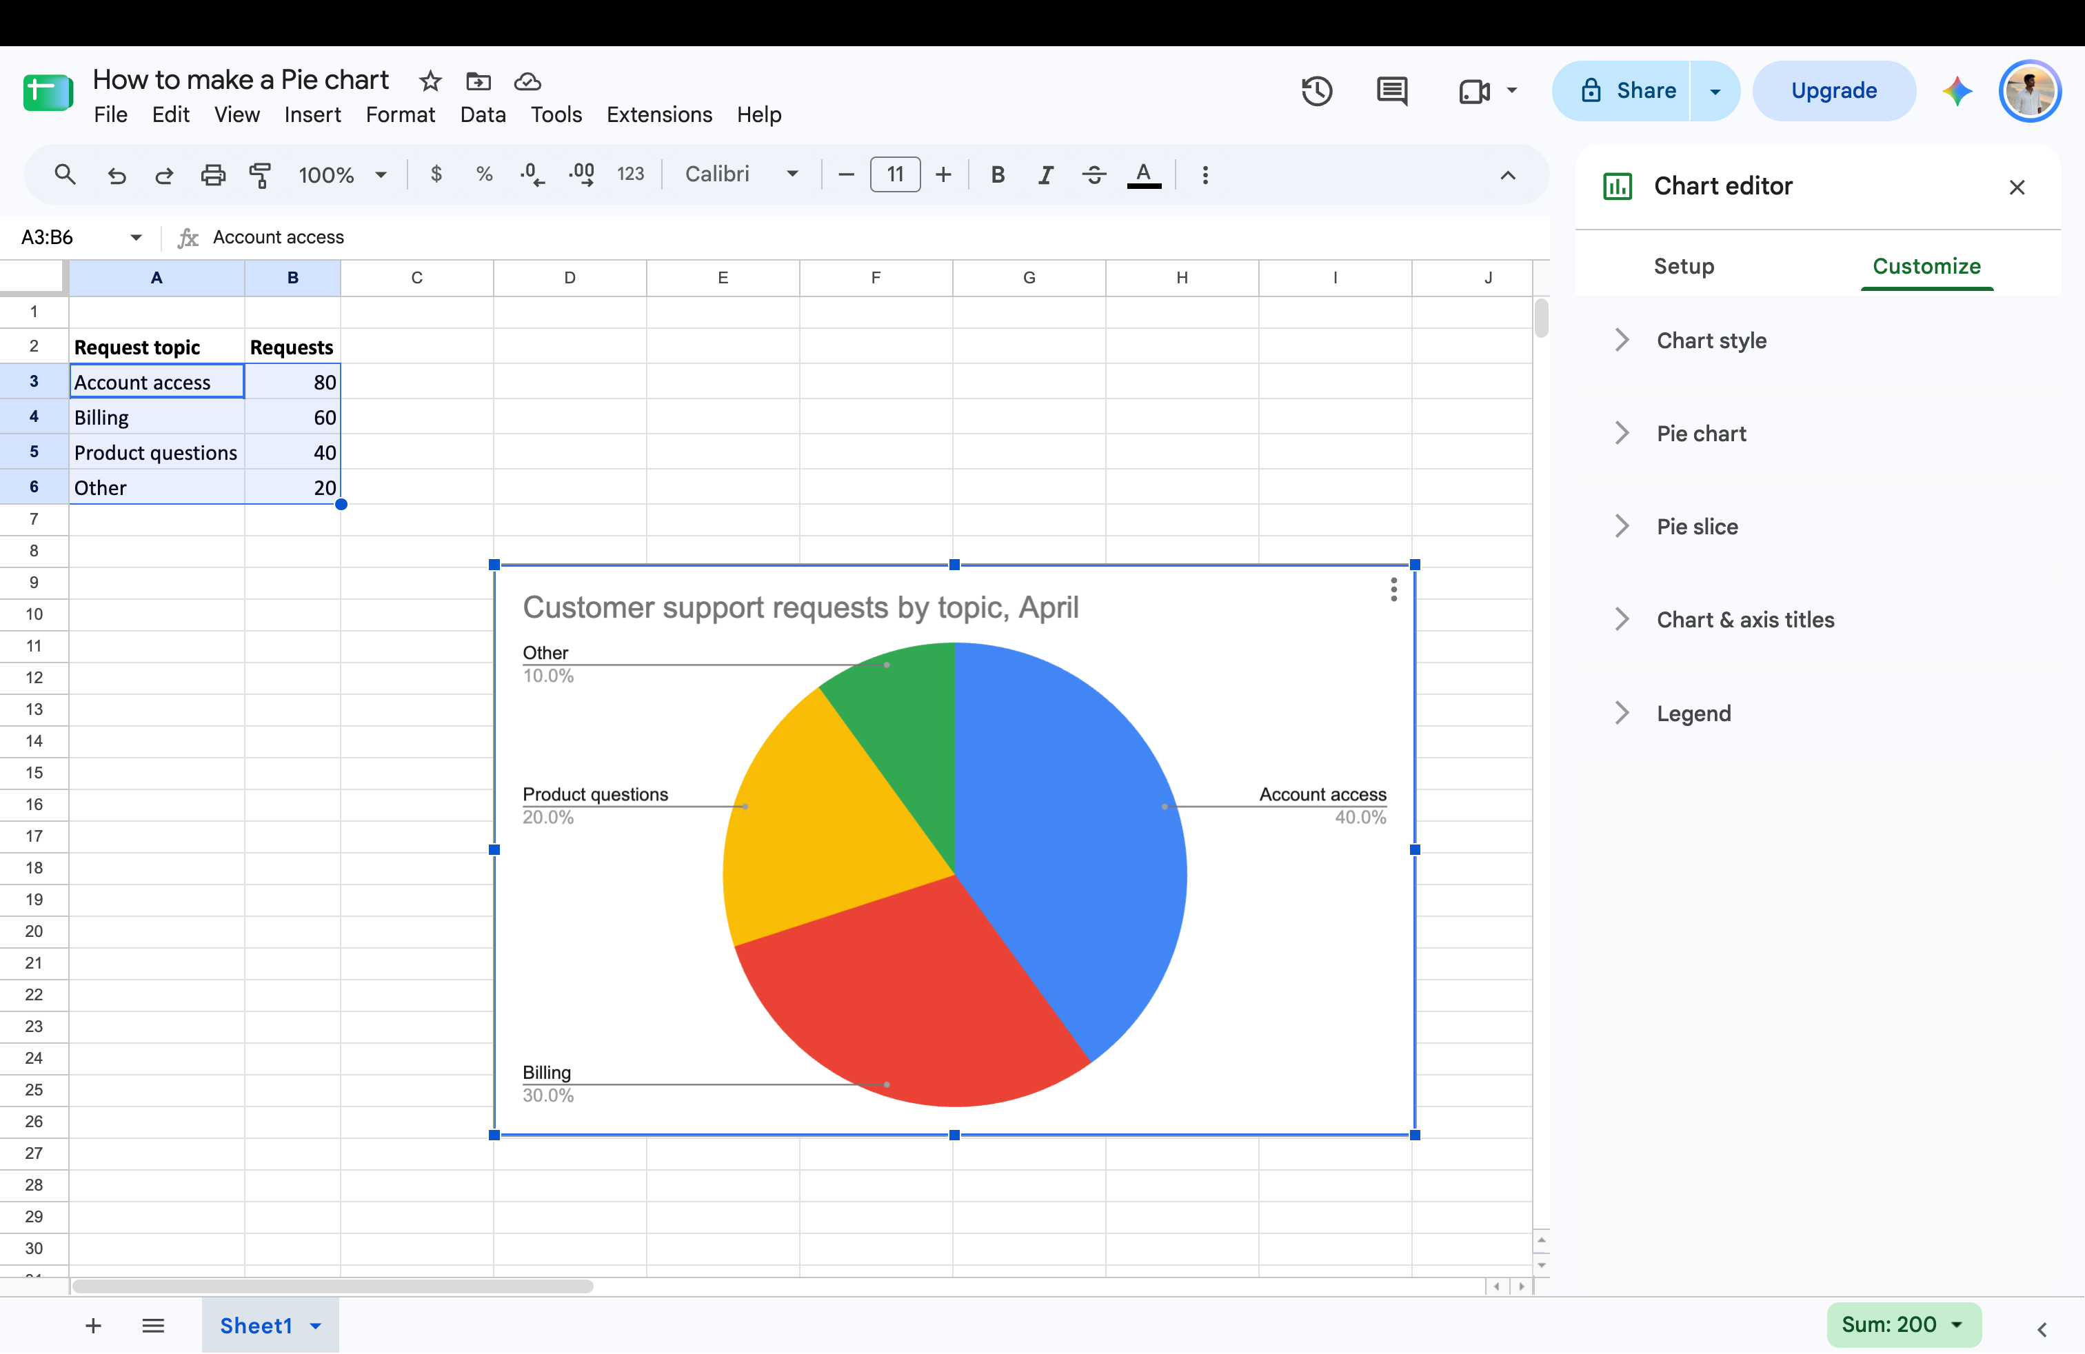Screen dimensions: 2085x1354
Task: Open the comments panel icon
Action: 1391,91
